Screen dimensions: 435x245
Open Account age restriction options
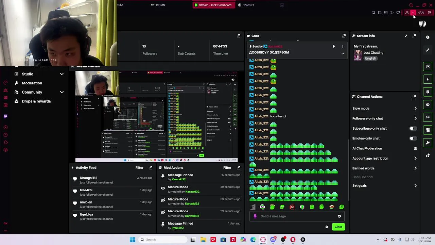(x=415, y=158)
